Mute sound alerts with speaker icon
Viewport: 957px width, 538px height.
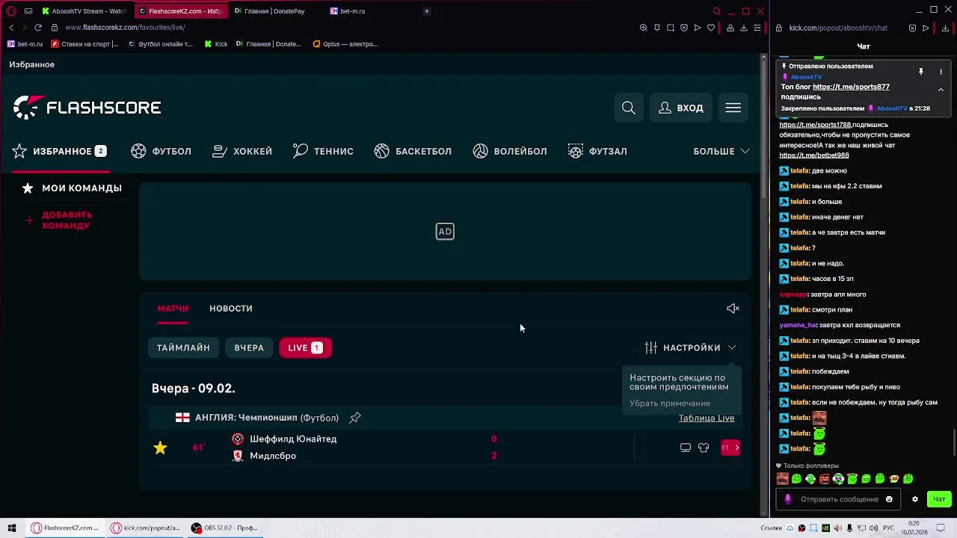(x=733, y=309)
